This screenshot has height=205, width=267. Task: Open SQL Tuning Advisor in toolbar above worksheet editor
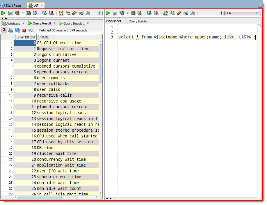140,13
